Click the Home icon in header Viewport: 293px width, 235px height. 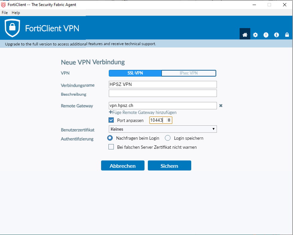coord(245,35)
